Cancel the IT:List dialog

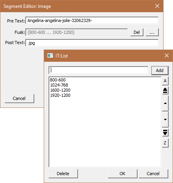(153, 174)
